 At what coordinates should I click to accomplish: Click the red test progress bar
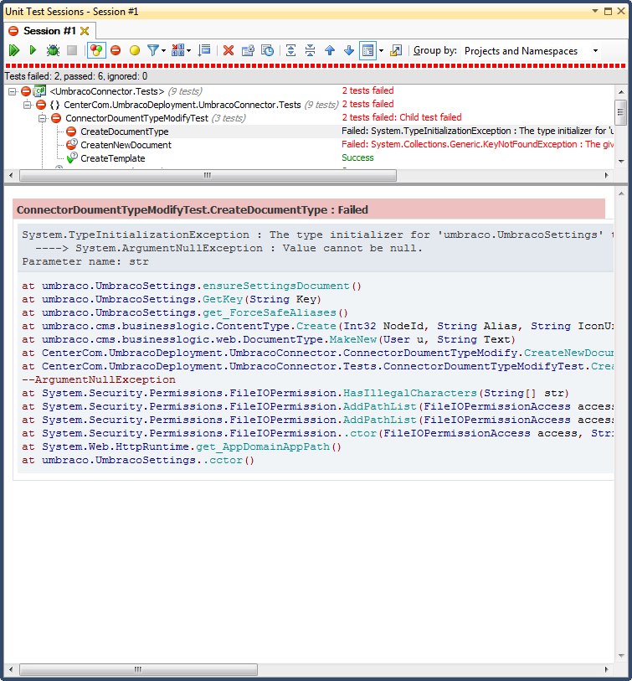pyautogui.click(x=315, y=65)
